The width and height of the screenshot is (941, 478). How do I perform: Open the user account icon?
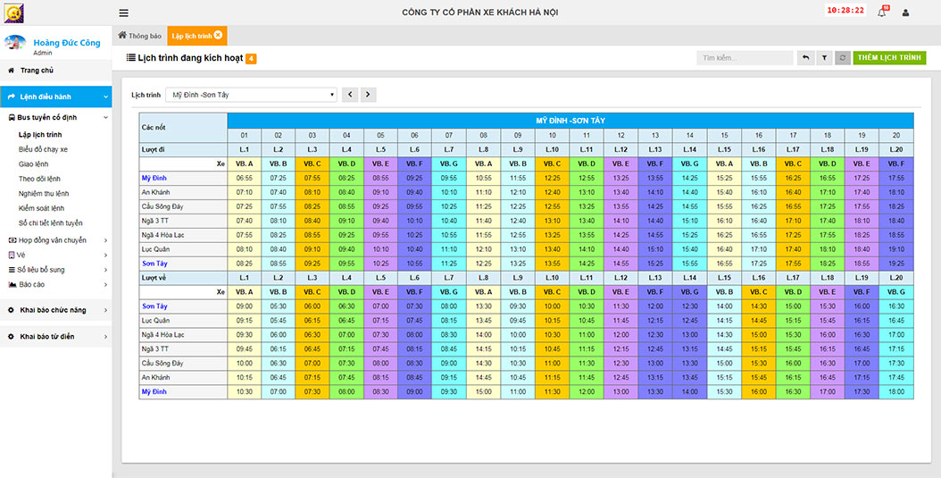tap(905, 13)
